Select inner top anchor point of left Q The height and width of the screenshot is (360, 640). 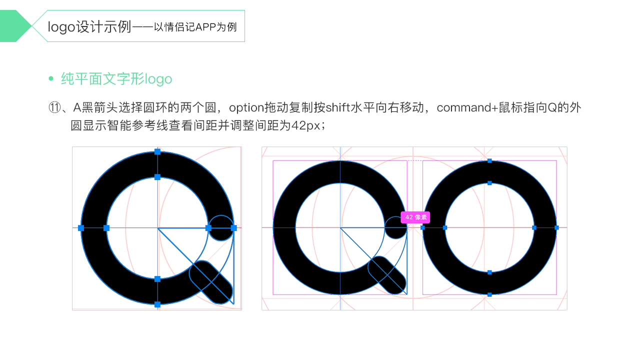(x=157, y=177)
